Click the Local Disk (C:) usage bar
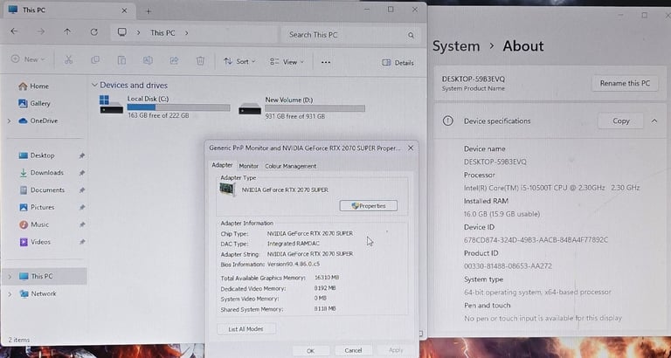The height and width of the screenshot is (358, 671). pos(178,107)
